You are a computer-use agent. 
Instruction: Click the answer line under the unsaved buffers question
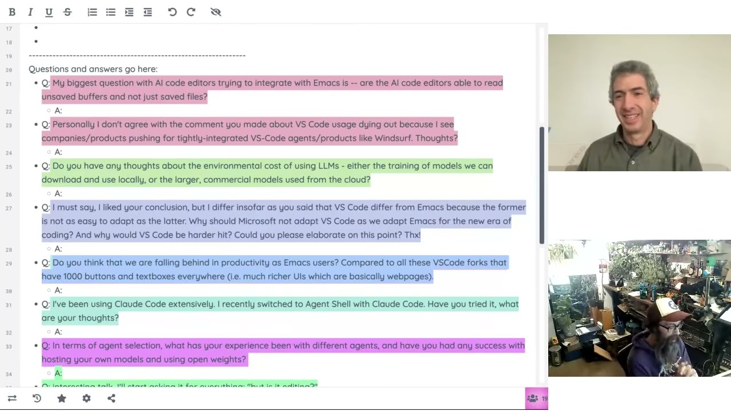click(x=58, y=111)
